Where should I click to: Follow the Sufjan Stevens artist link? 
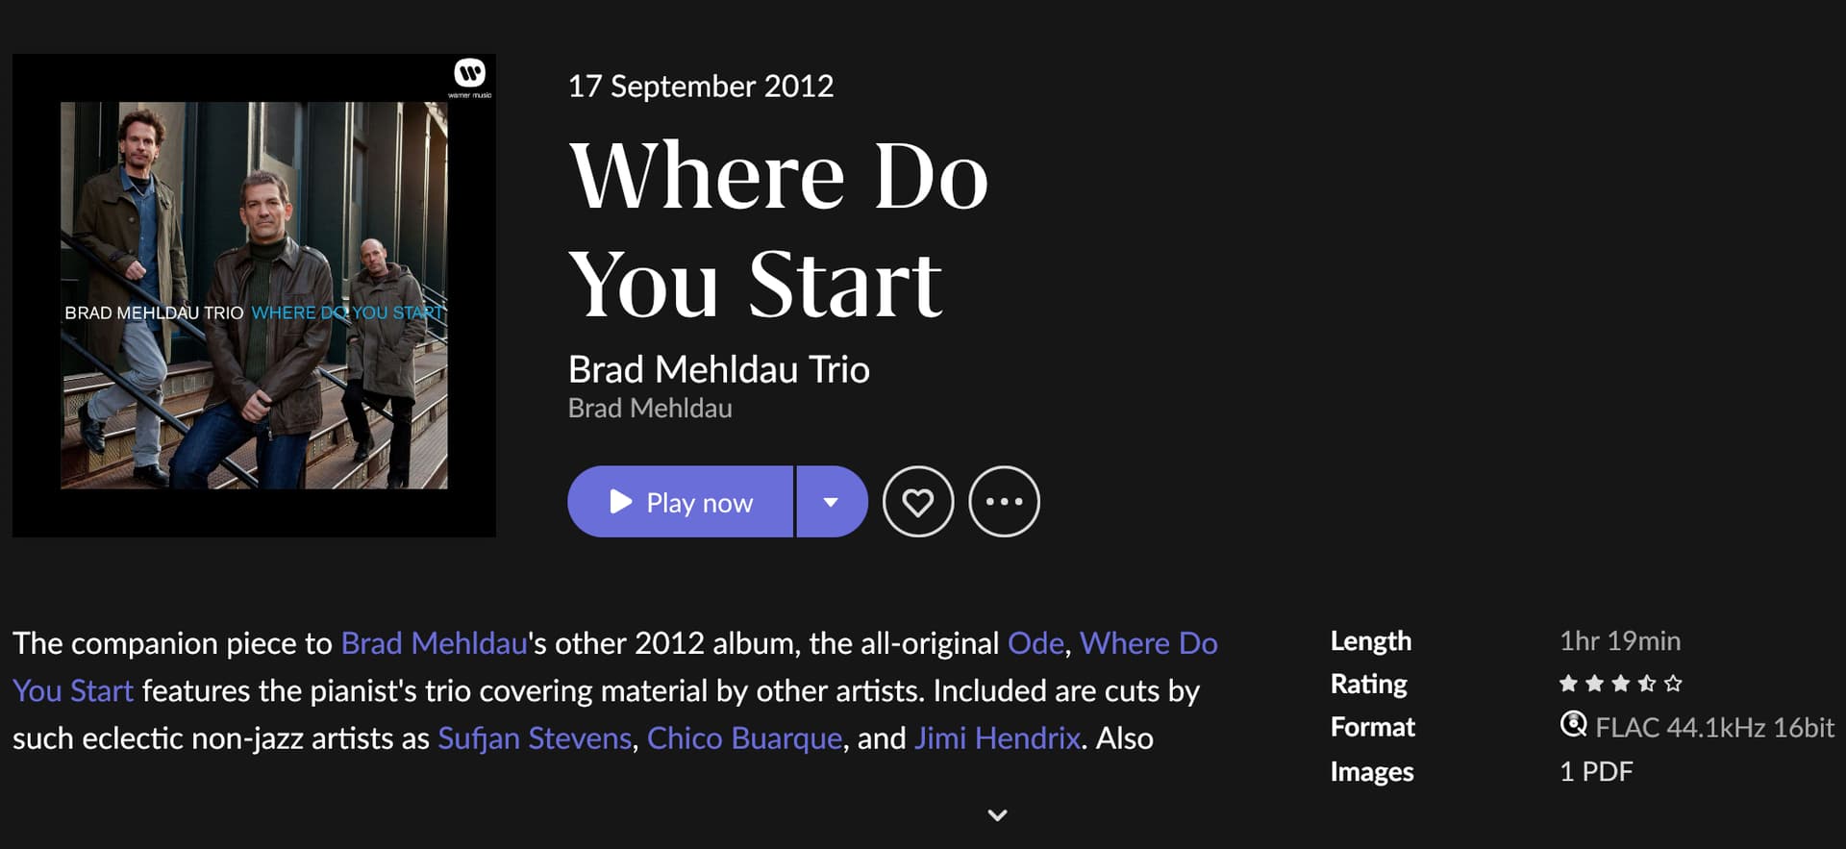click(x=535, y=738)
